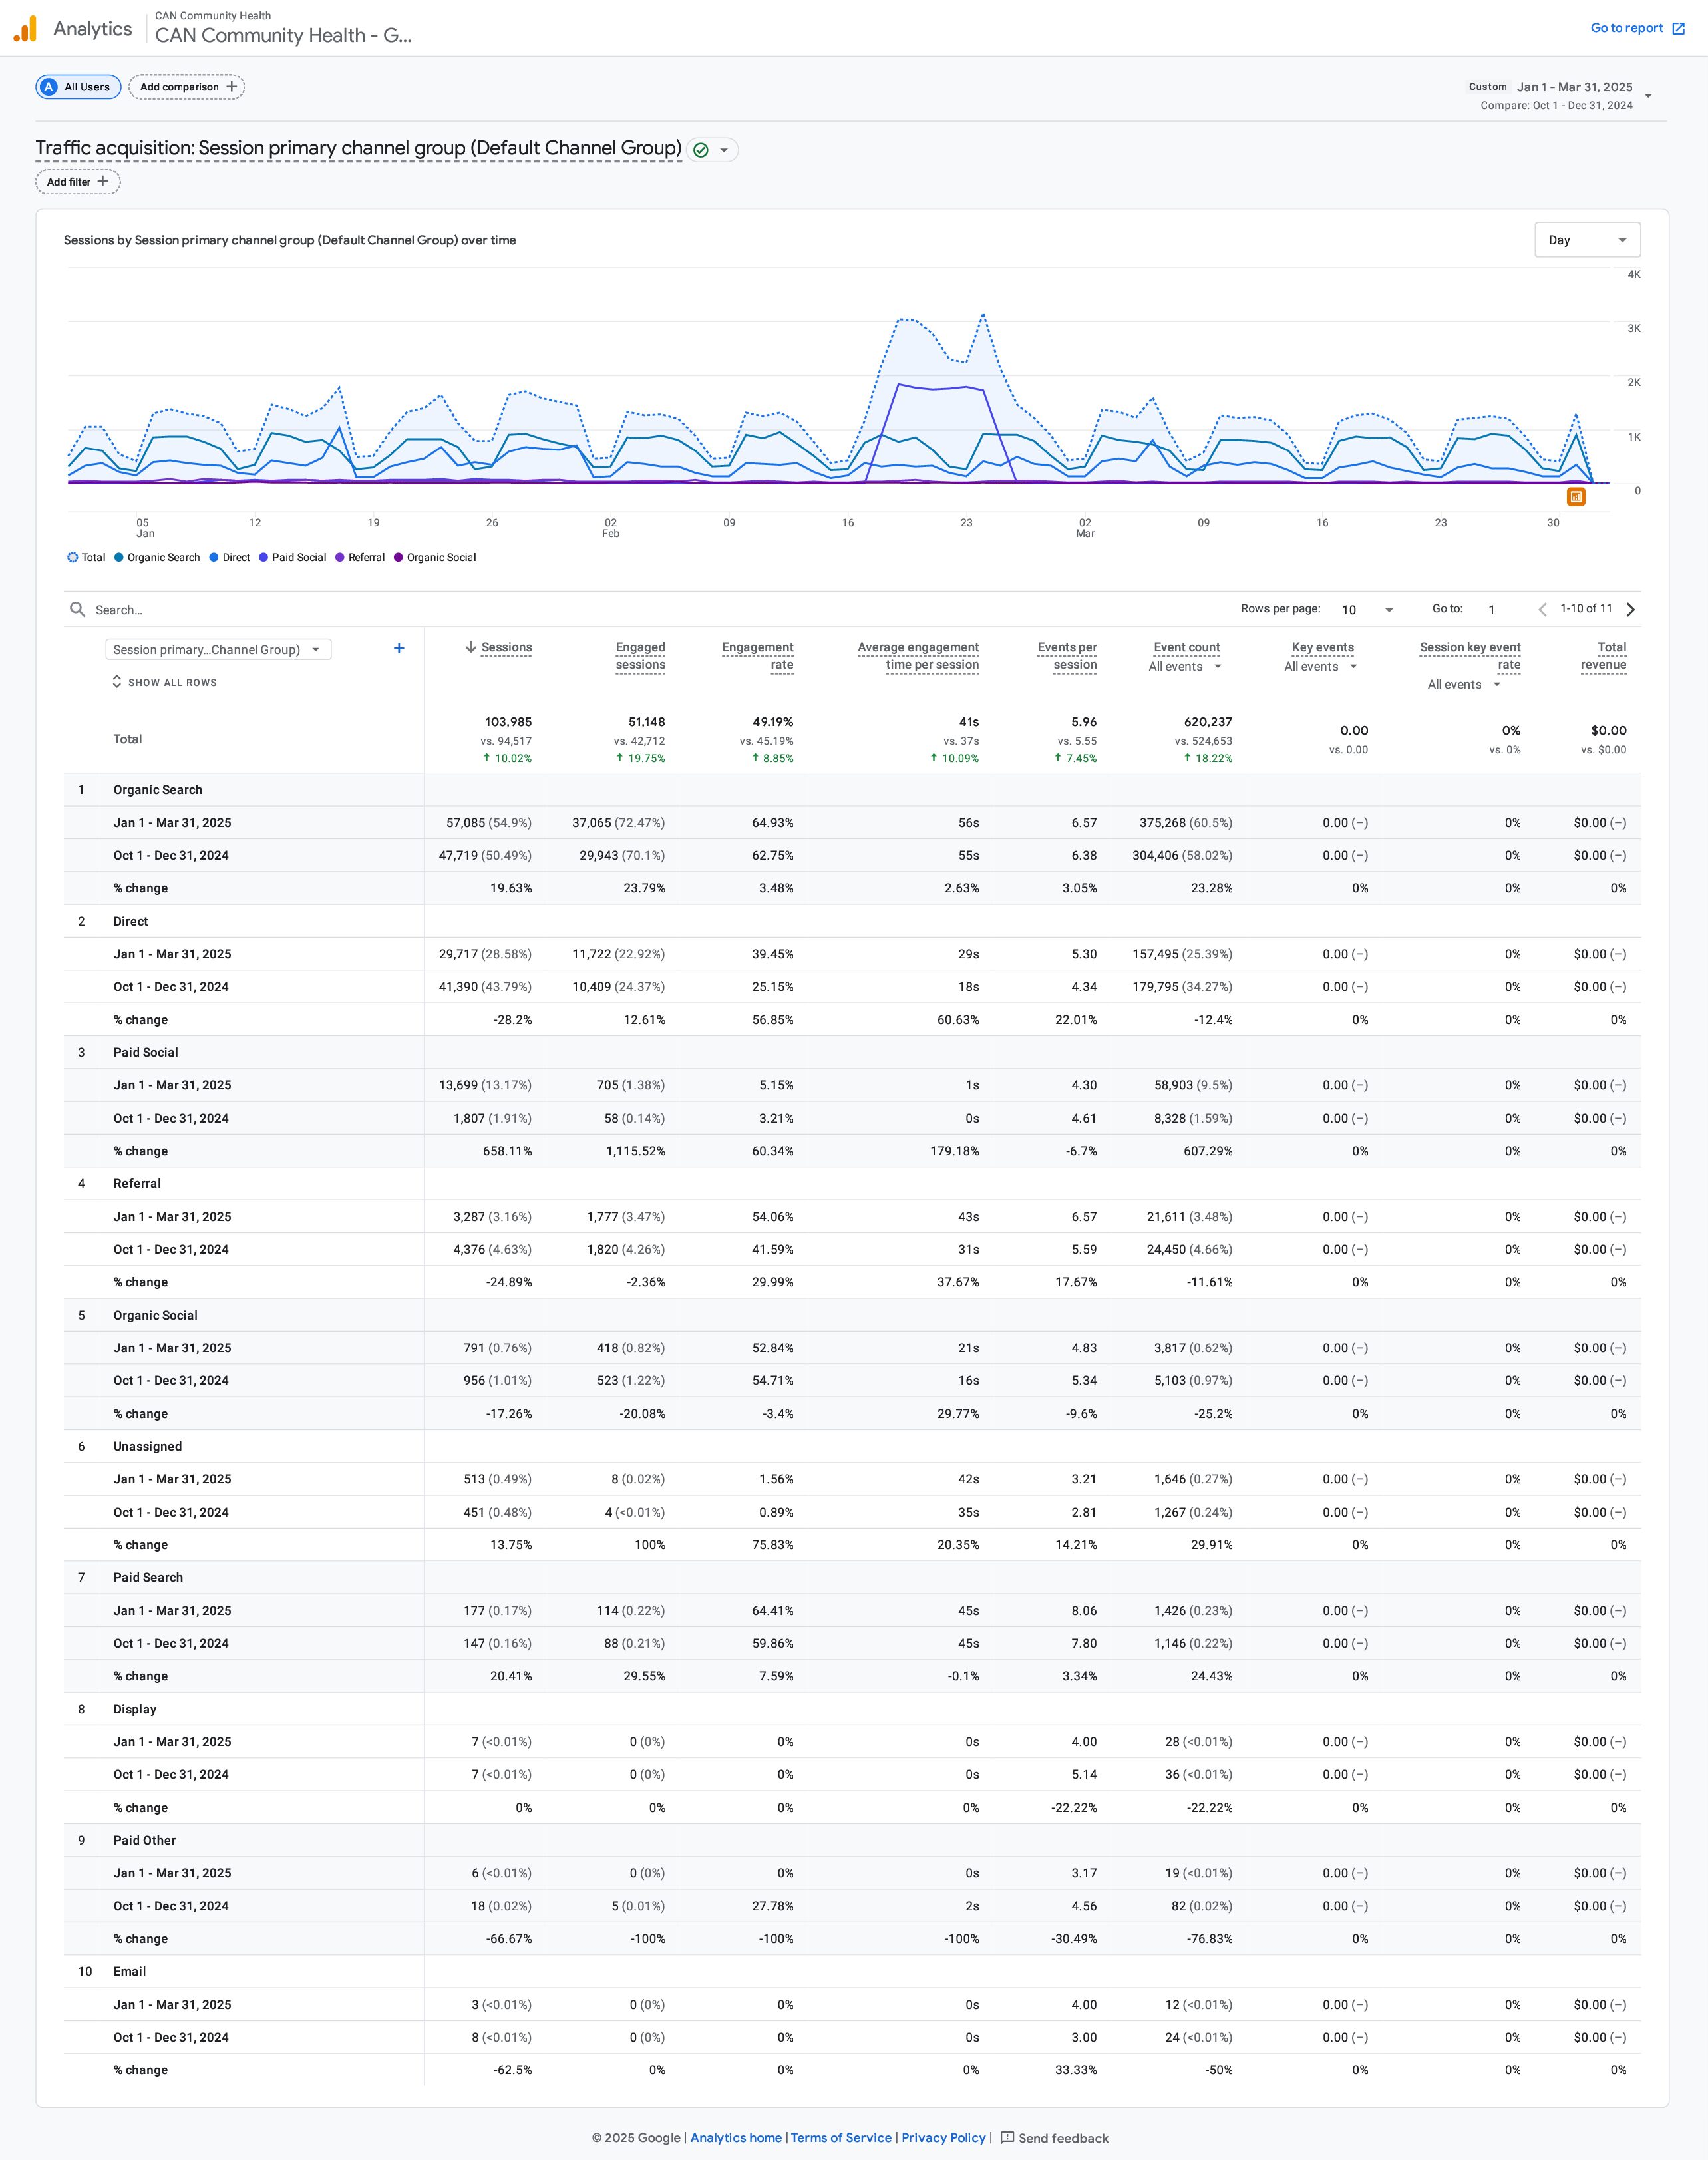This screenshot has height=2160, width=1708.
Task: Sort by the Engagement rate column header
Action: click(x=757, y=656)
